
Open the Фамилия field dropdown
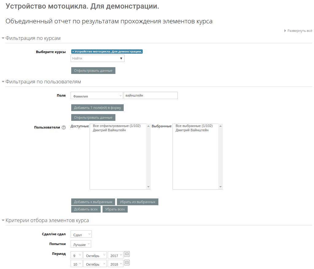[97, 96]
